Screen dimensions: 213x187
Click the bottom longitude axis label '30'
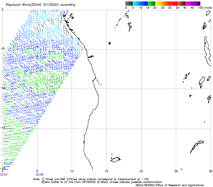[211, 171]
